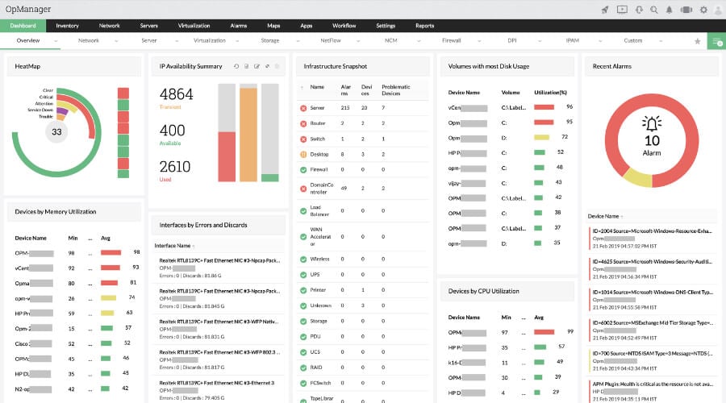Viewport: 726px width, 403px height.
Task: Open the APM Plugin Health critical alarm
Action: [652, 384]
